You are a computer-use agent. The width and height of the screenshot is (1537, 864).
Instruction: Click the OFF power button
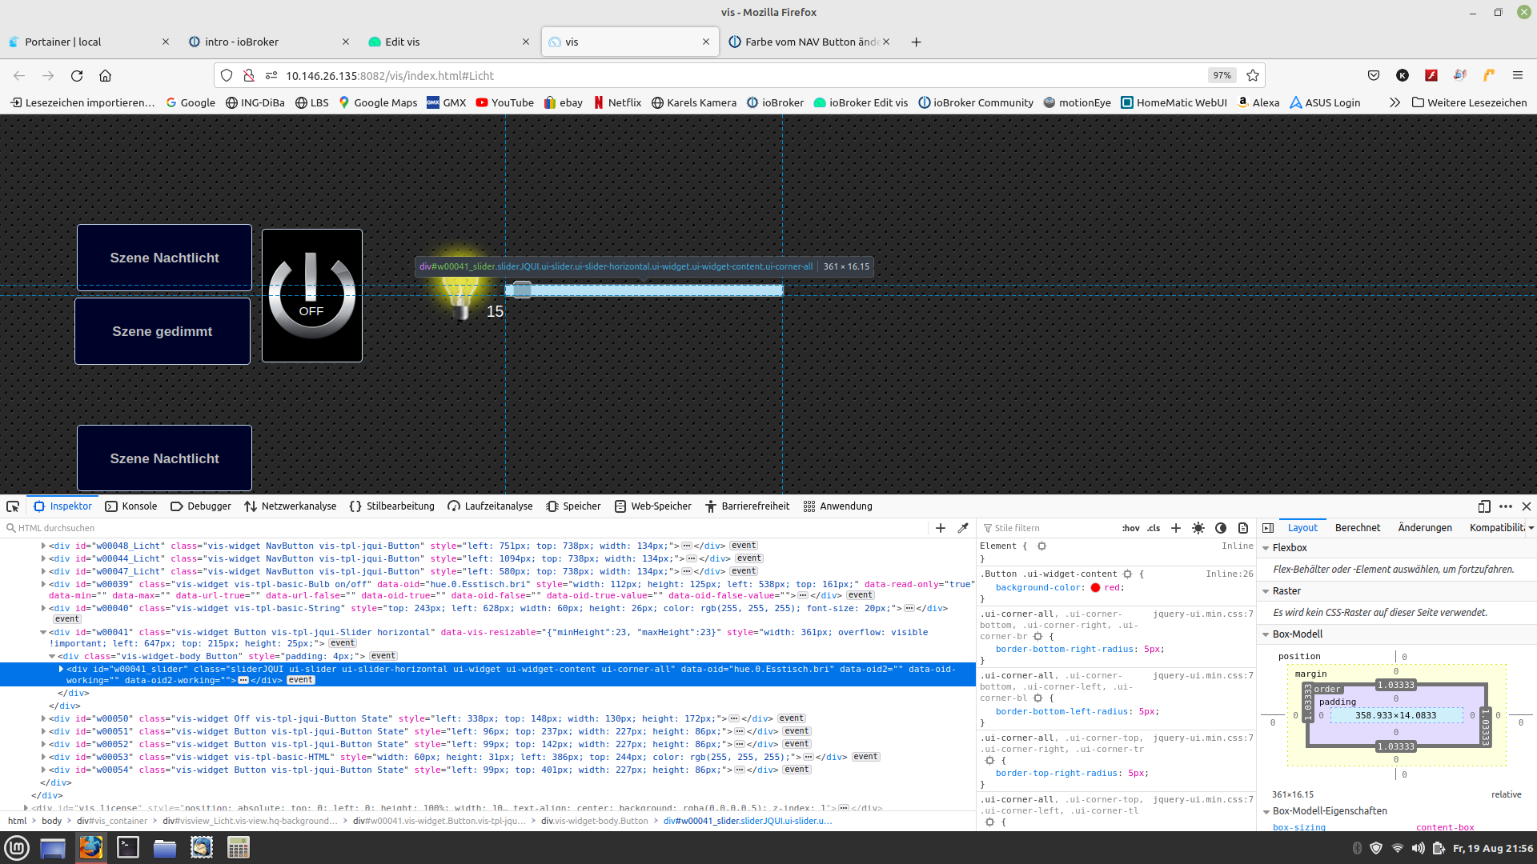point(311,295)
